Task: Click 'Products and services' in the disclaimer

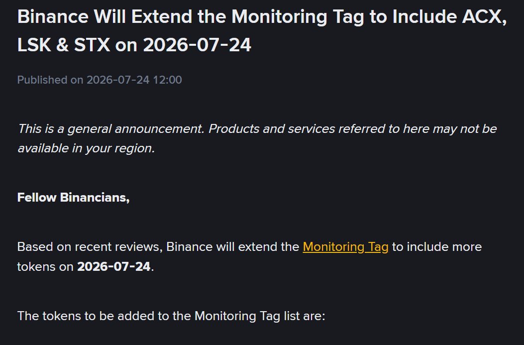Action: point(272,129)
